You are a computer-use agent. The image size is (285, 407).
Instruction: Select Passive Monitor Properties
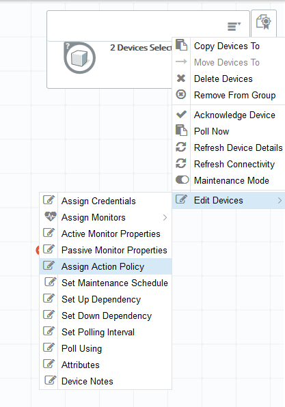click(x=105, y=250)
